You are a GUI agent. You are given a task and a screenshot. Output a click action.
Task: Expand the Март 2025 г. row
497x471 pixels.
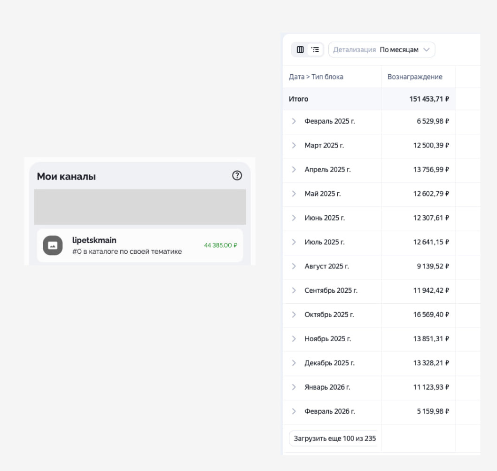click(x=294, y=145)
